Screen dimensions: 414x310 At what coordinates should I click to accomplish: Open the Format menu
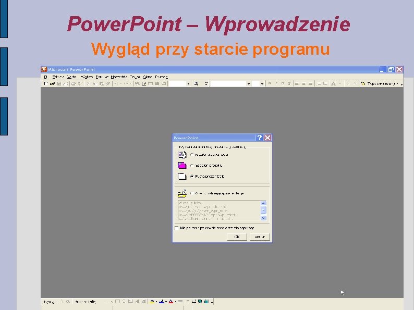coord(102,77)
